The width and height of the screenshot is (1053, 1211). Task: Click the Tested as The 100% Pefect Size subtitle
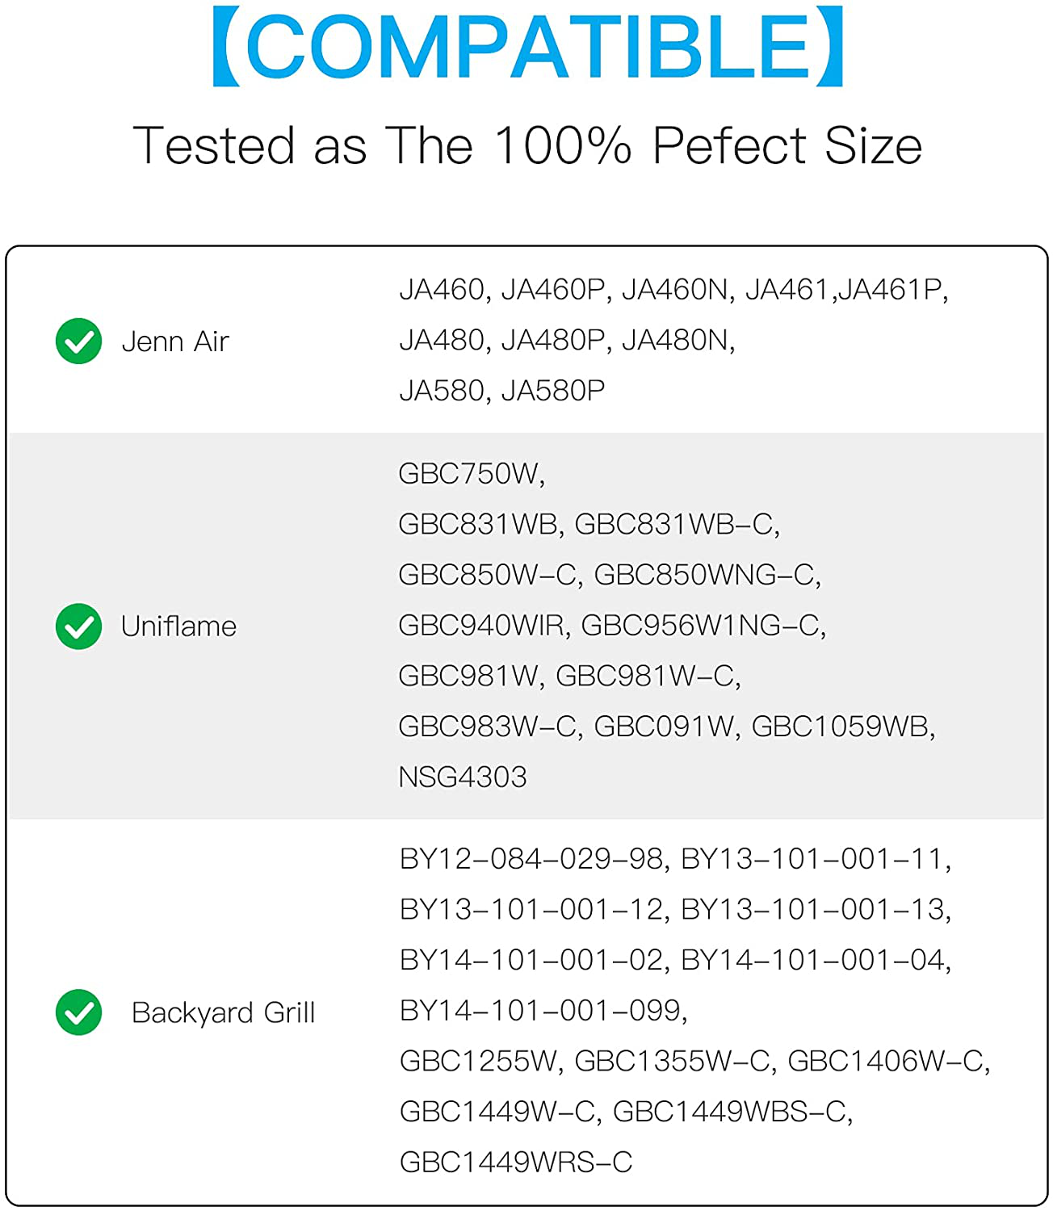click(527, 145)
